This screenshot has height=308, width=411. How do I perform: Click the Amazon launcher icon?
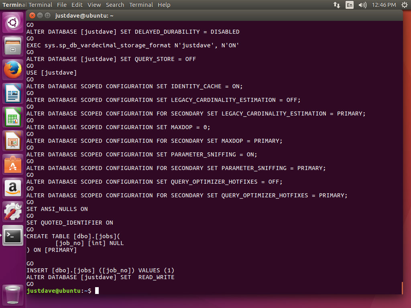[13, 188]
